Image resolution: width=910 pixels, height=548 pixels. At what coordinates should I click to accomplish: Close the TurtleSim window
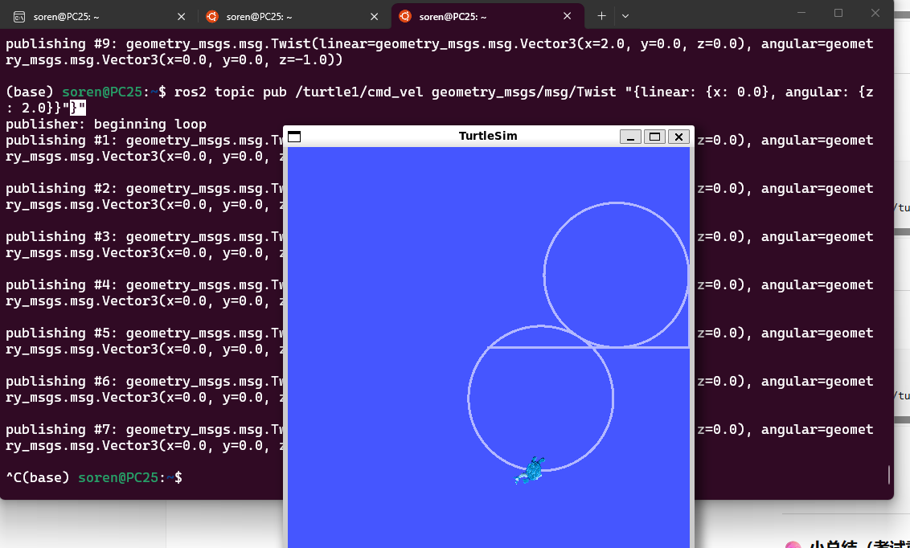tap(678, 137)
